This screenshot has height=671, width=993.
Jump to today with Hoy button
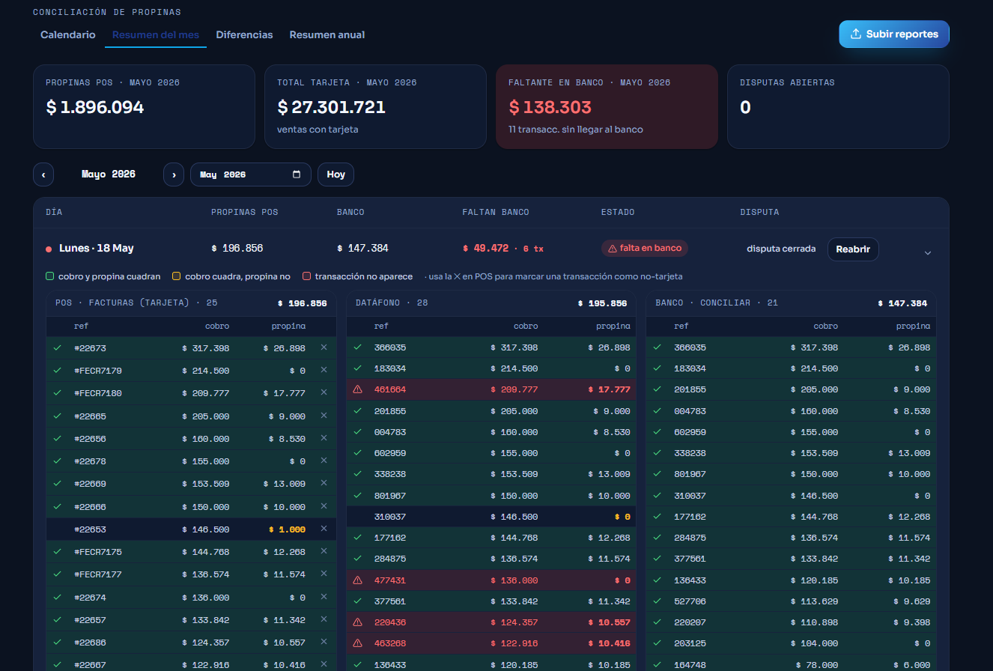[x=335, y=174]
